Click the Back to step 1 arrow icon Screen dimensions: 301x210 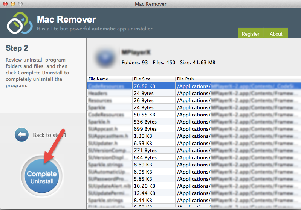pos(22,135)
